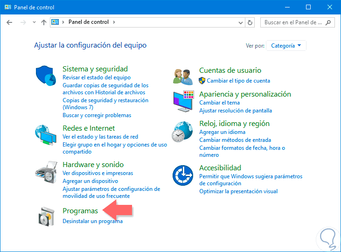
Task: Open the Apariencia y personalización monitor icon
Action: tap(183, 101)
